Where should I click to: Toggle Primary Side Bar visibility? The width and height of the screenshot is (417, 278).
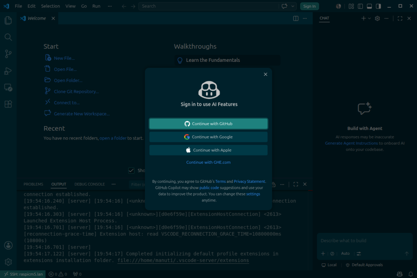point(360,6)
